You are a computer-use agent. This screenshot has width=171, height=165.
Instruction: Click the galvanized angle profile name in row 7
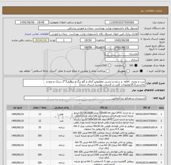click(x=104, y=163)
